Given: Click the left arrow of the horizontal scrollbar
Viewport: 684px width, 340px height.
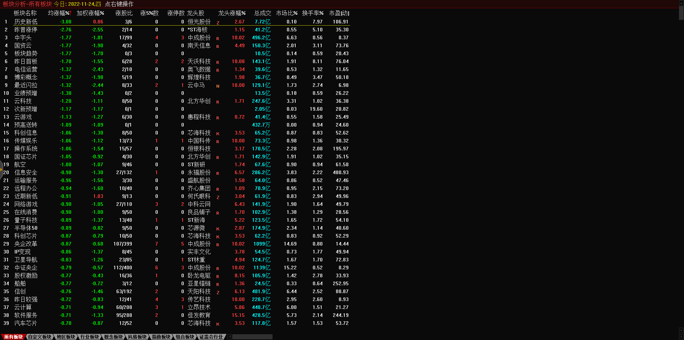Looking at the screenshot, I should pos(230,337).
